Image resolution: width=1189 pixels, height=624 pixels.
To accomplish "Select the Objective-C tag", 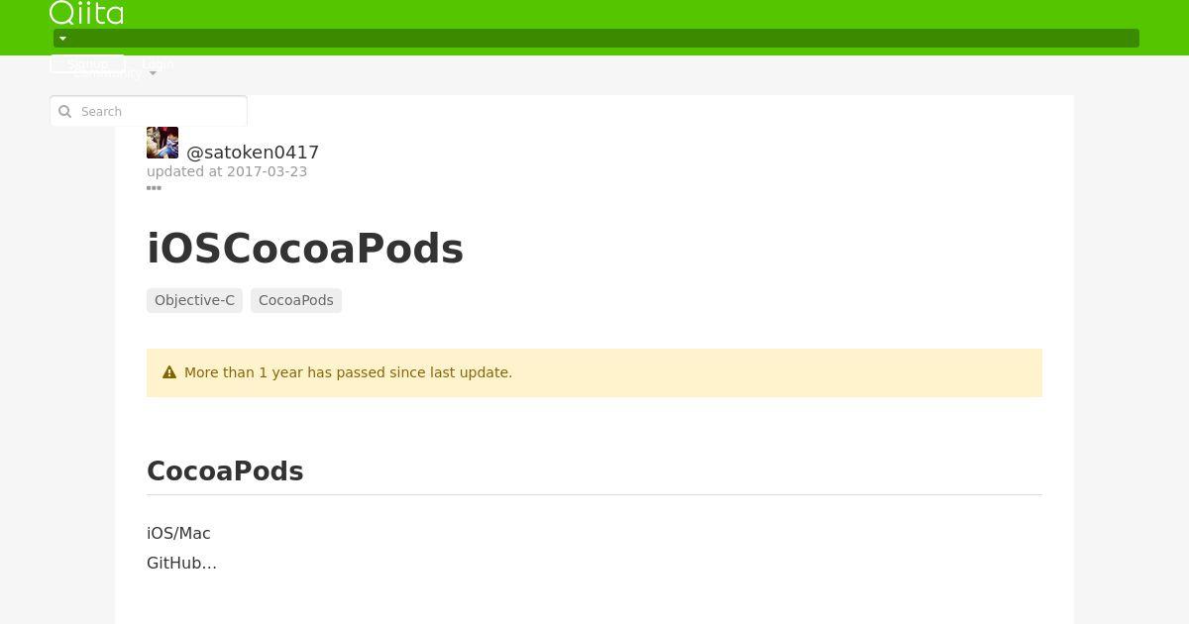I will [194, 300].
